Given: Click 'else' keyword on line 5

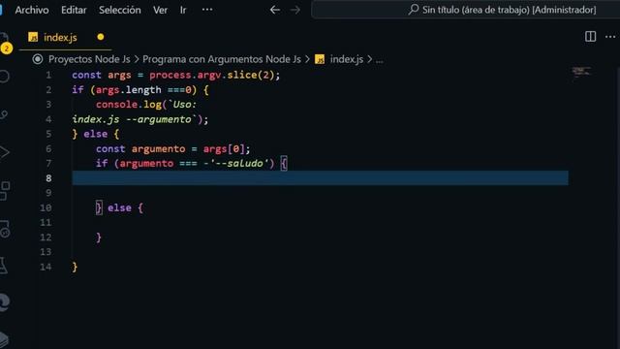Looking at the screenshot, I should 95,134.
